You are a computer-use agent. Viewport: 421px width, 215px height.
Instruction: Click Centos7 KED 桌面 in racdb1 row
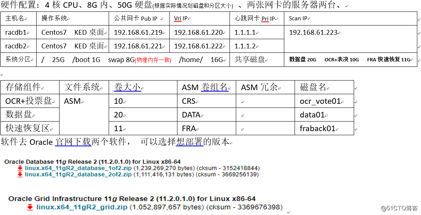coord(72,33)
